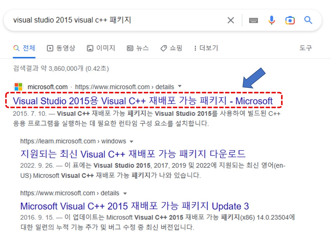Clear the search query with the X
331x238 pixels.
pos(231,20)
